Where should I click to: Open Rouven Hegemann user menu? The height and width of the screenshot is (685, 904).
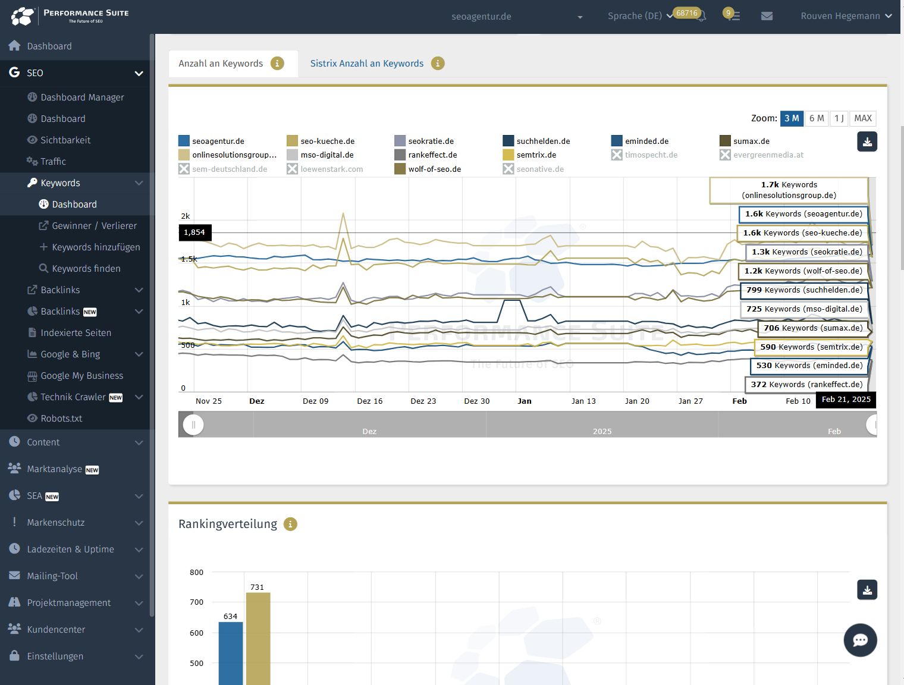(x=846, y=16)
